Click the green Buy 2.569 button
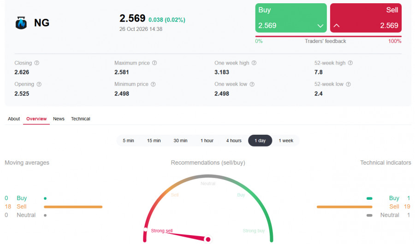The image size is (415, 244). tap(291, 18)
